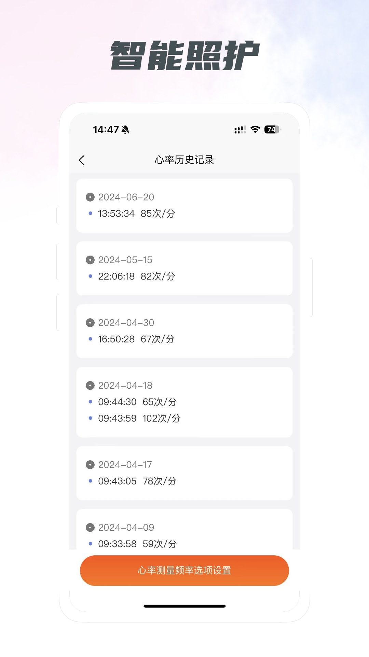This screenshot has width=369, height=657.
Task: Select the 16:50:28 67次/分 record
Action: [x=136, y=339]
